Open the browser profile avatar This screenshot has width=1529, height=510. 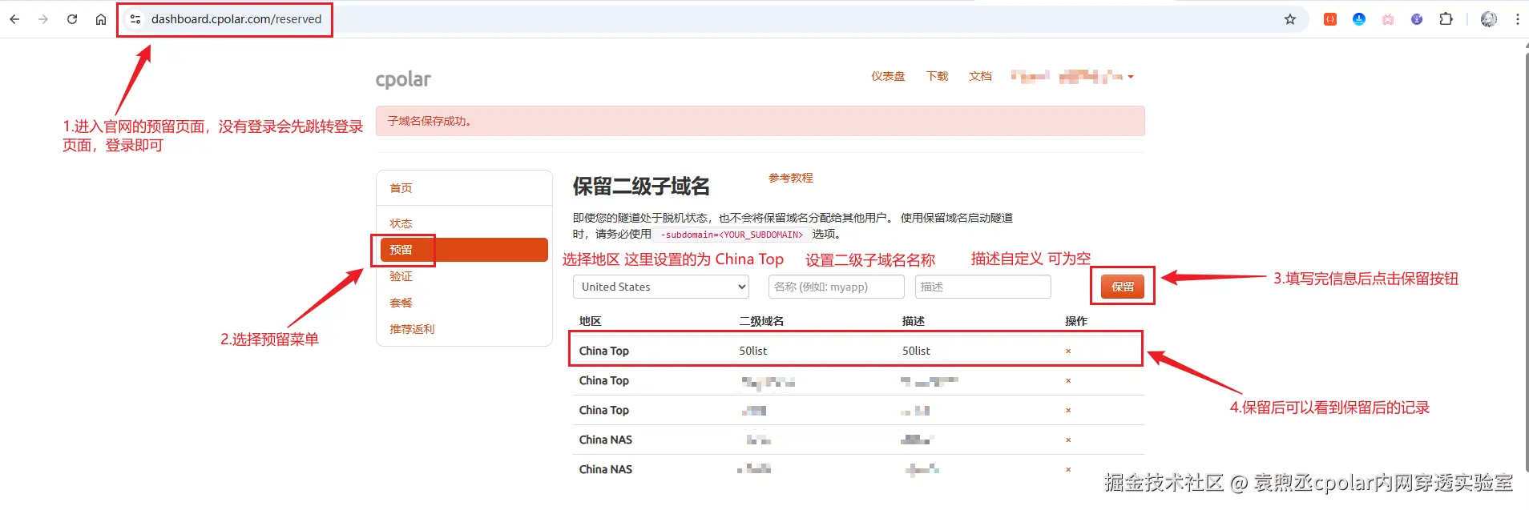click(x=1489, y=19)
